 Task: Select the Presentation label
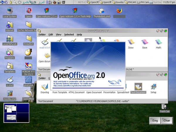click(x=109, y=92)
